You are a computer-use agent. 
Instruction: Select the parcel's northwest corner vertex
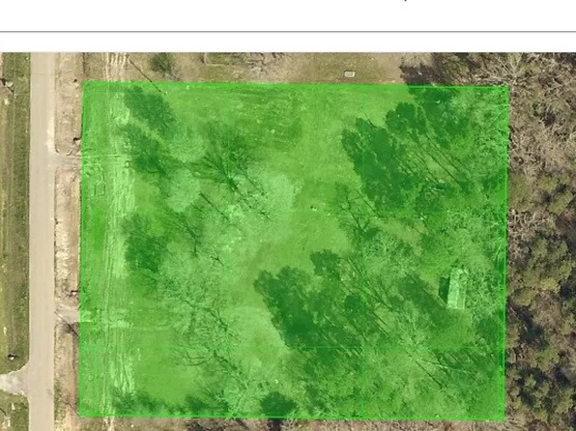[x=83, y=82]
